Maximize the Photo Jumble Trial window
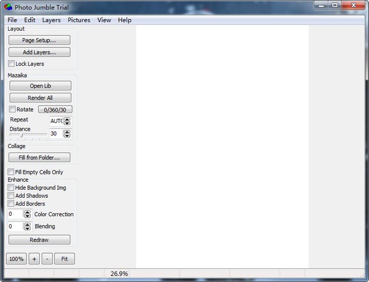 (x=335, y=6)
